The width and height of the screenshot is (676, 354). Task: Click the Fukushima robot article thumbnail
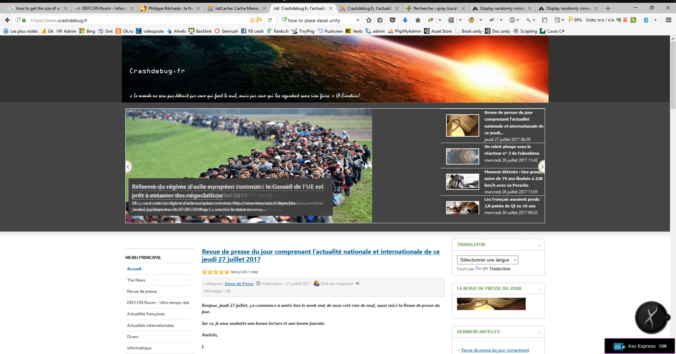coord(462,156)
